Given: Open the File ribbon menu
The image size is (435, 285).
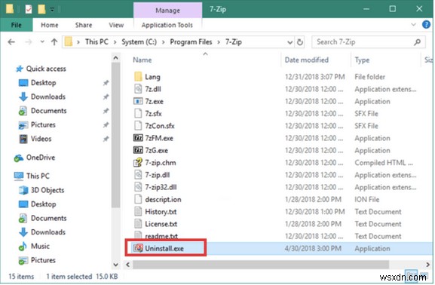Looking at the screenshot, I should [x=16, y=25].
